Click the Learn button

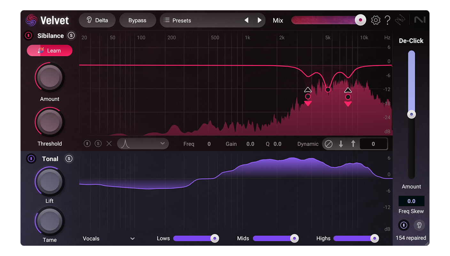(x=50, y=51)
